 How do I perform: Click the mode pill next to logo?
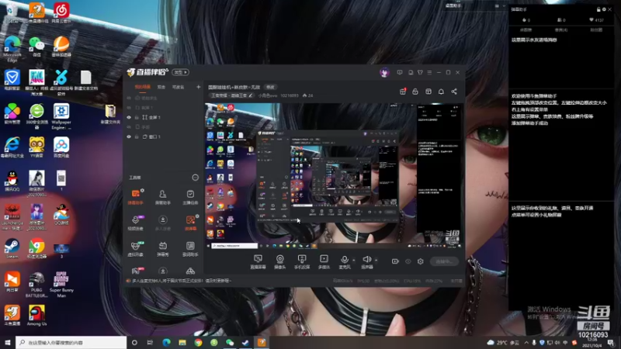coord(180,72)
